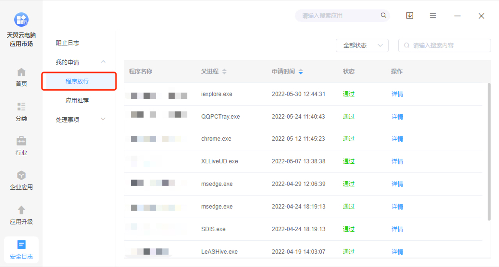Click the QQPCTray.exe parent process cell

point(220,117)
